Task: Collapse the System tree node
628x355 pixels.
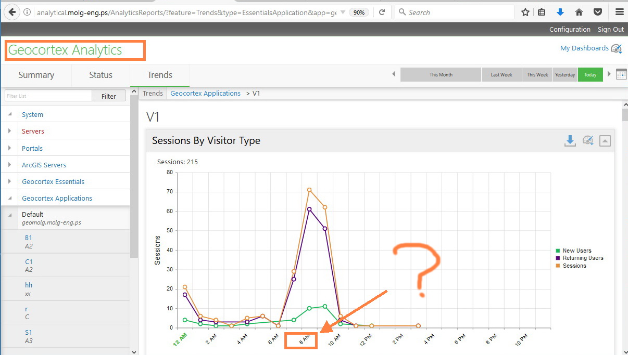Action: [x=10, y=114]
